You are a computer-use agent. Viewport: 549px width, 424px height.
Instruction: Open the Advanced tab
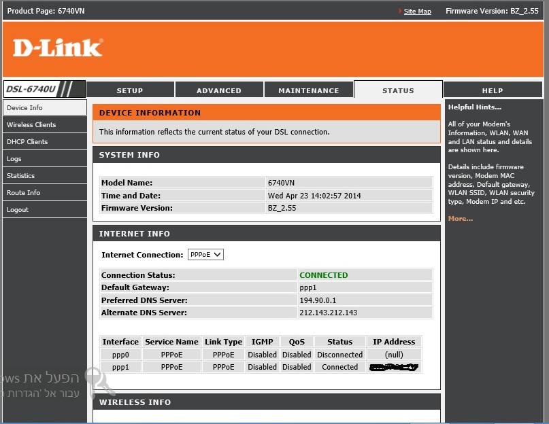click(219, 90)
